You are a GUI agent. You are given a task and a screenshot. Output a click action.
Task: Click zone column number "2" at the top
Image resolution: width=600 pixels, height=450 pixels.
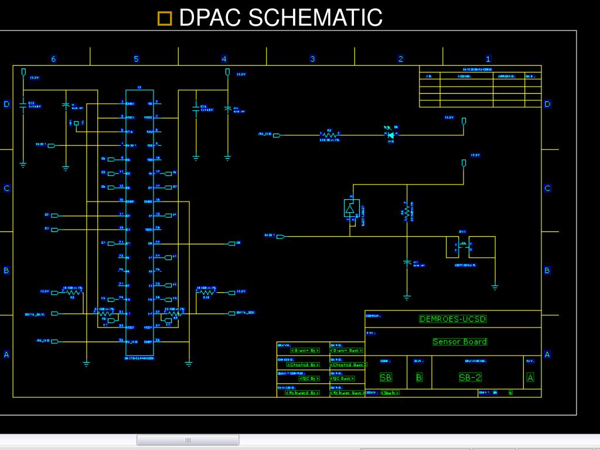tap(401, 59)
